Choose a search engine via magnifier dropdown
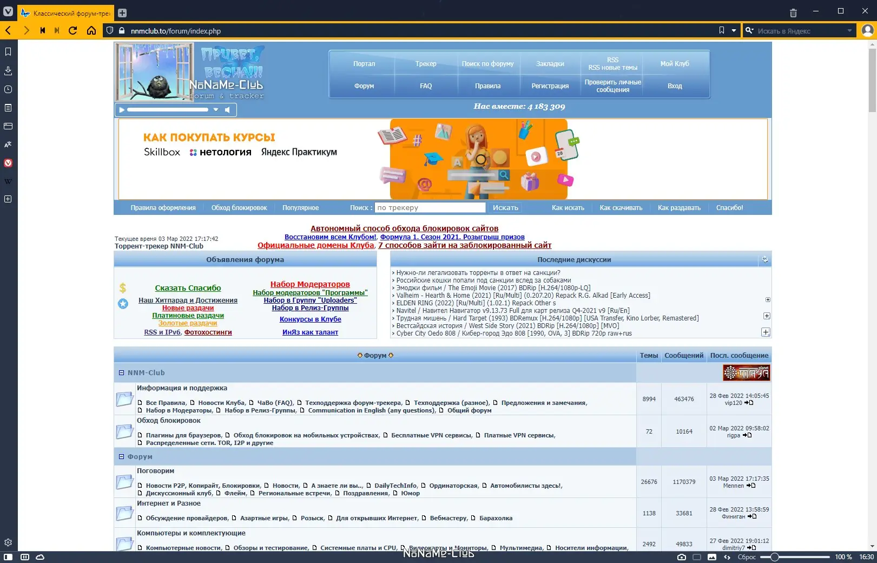Image resolution: width=877 pixels, height=563 pixels. click(750, 31)
